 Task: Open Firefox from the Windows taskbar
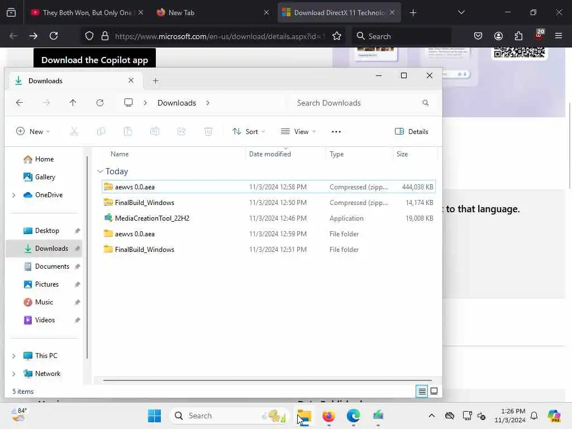point(328,416)
